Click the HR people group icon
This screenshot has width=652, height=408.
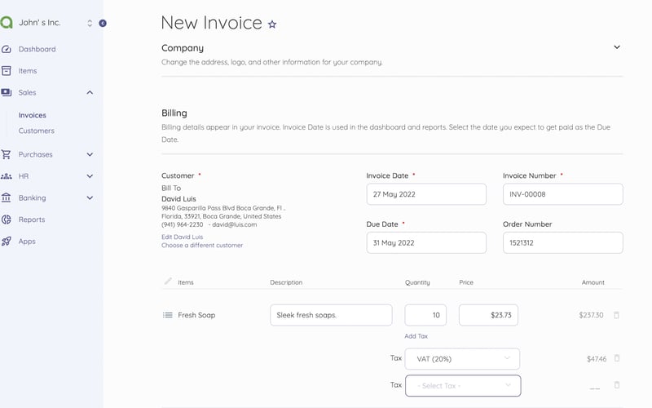pos(7,176)
